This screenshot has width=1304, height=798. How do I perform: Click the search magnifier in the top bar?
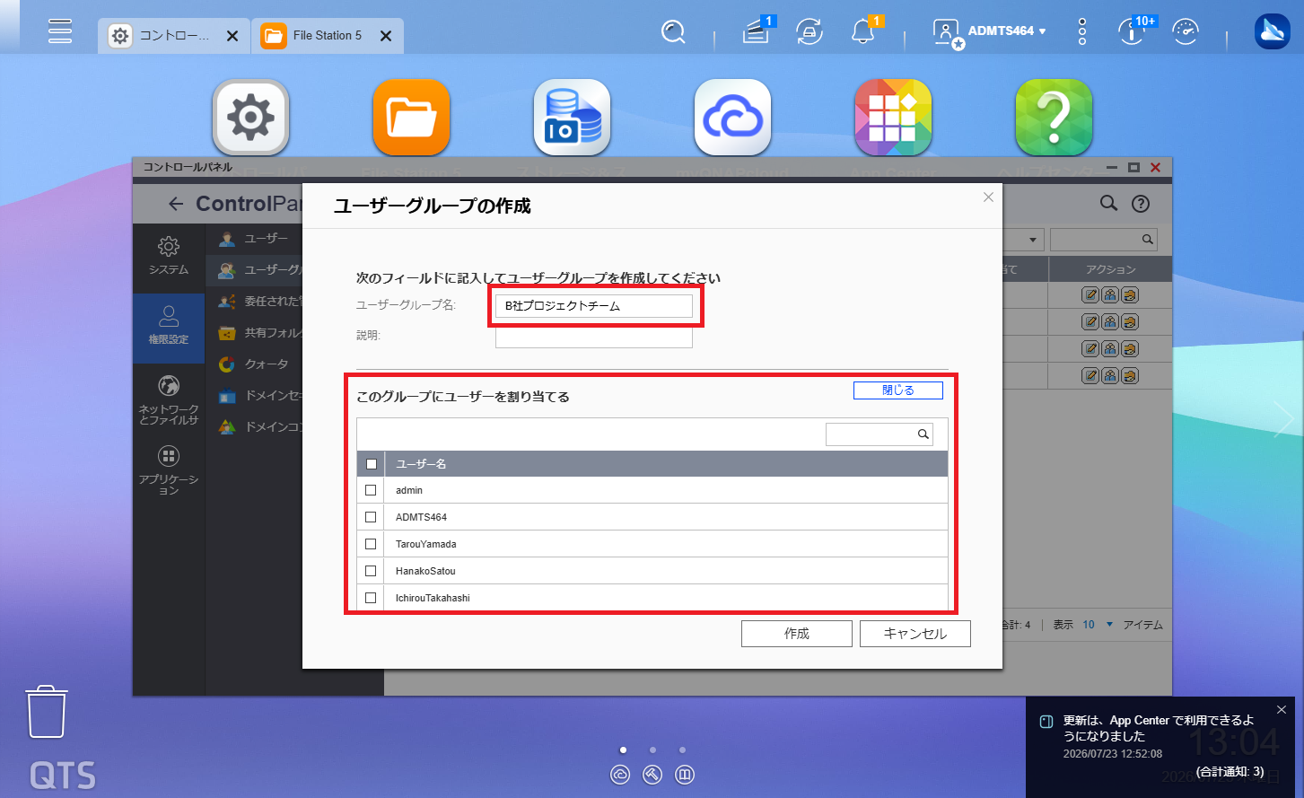click(672, 32)
